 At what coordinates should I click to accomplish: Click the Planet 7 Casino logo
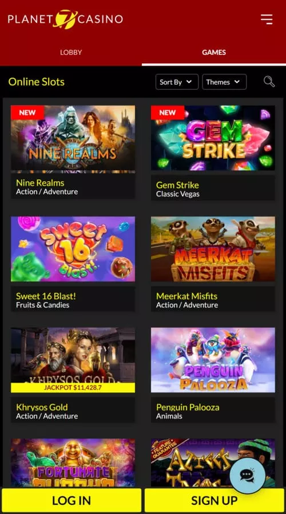[x=65, y=19]
